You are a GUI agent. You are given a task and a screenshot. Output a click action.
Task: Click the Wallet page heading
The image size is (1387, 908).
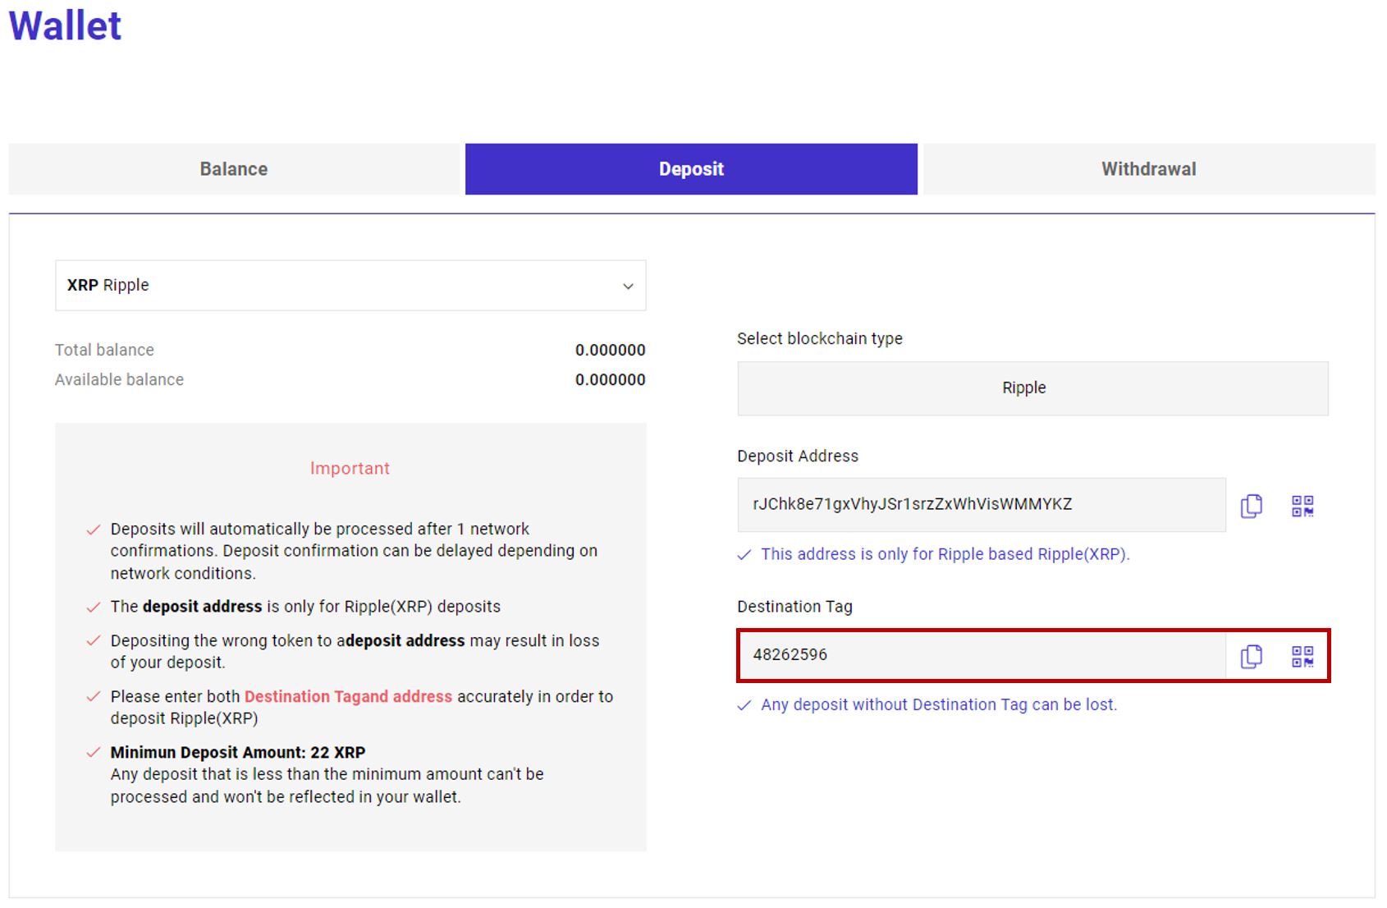point(65,25)
